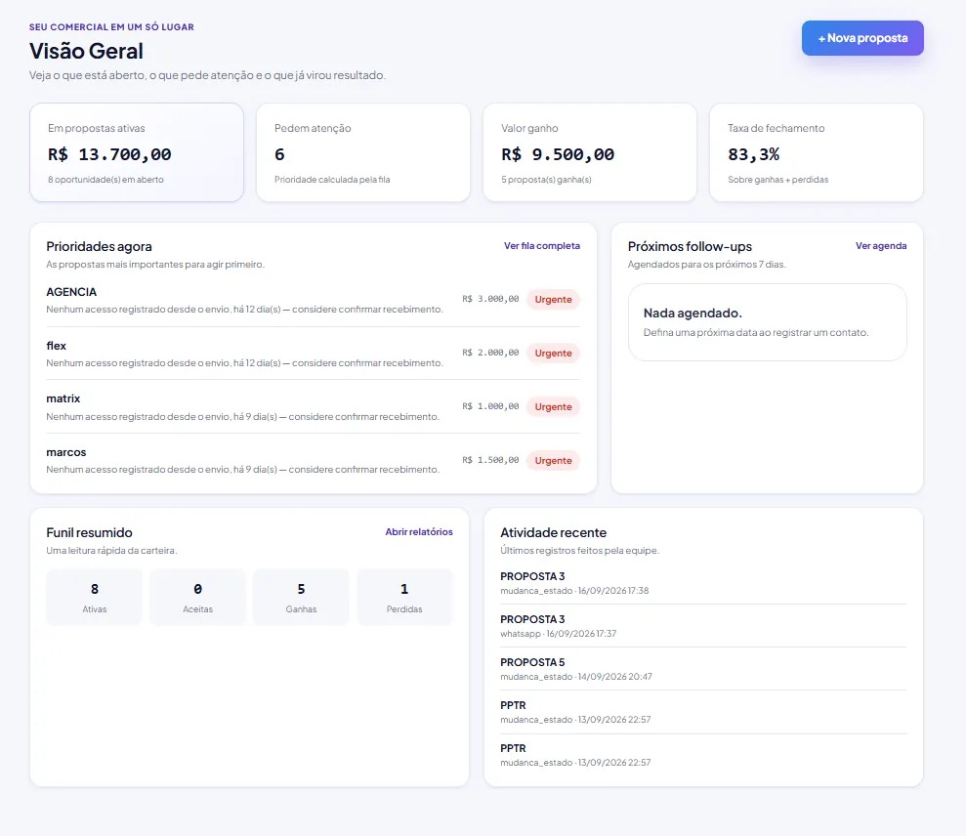966x836 pixels.
Task: Open the matrix priority proposal
Action: (x=313, y=407)
